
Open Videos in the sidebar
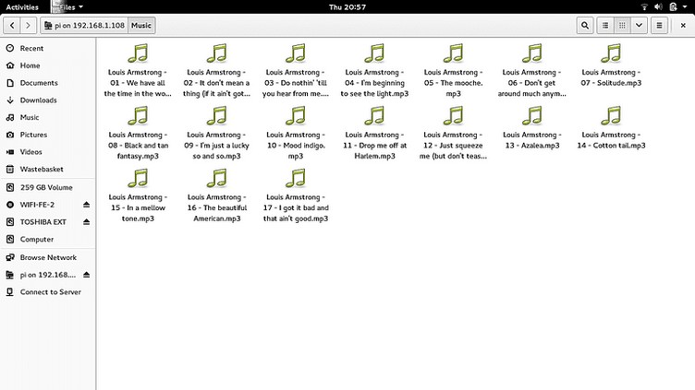coord(47,151)
